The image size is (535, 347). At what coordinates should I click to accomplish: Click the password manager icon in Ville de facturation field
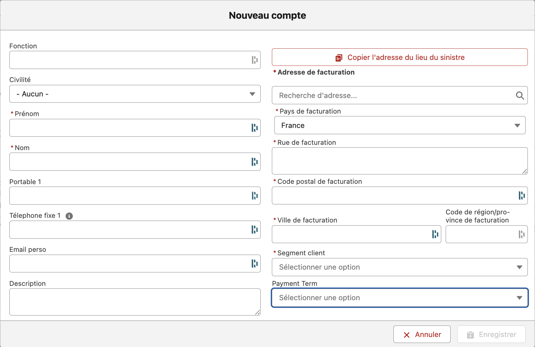[x=435, y=234]
